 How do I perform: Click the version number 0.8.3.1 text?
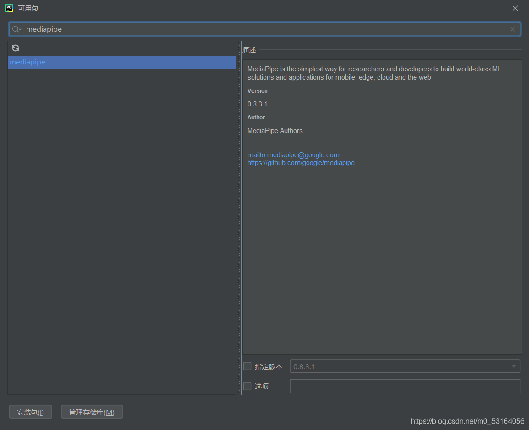(x=257, y=104)
